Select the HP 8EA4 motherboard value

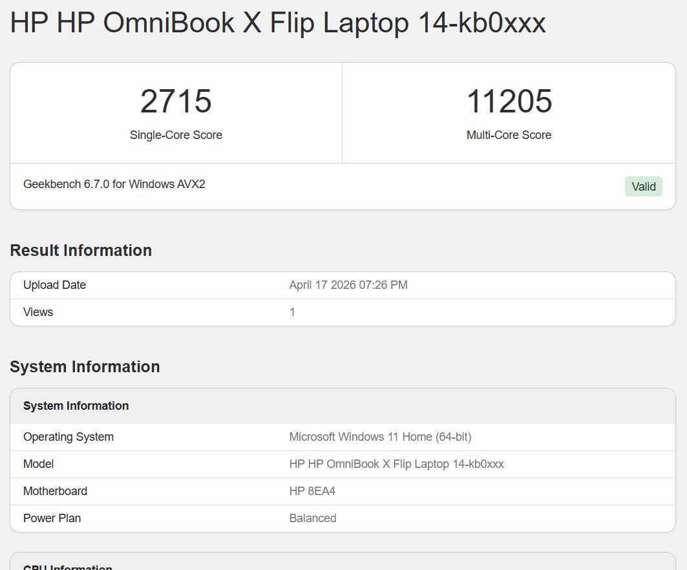(312, 491)
